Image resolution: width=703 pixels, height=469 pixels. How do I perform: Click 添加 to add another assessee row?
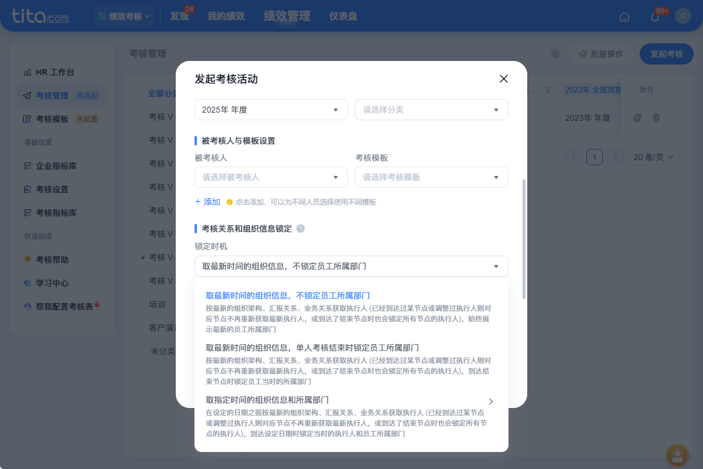[x=207, y=201]
